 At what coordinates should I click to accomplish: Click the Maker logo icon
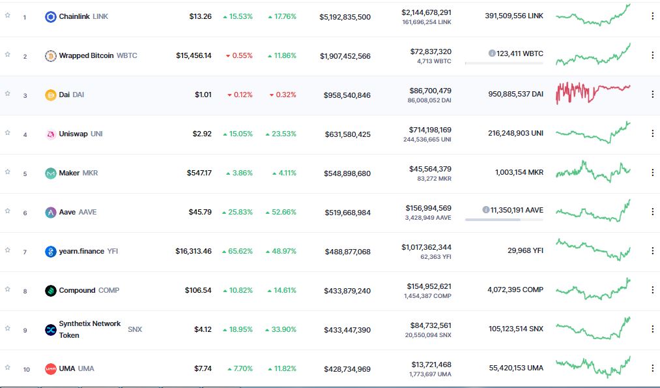[x=50, y=173]
